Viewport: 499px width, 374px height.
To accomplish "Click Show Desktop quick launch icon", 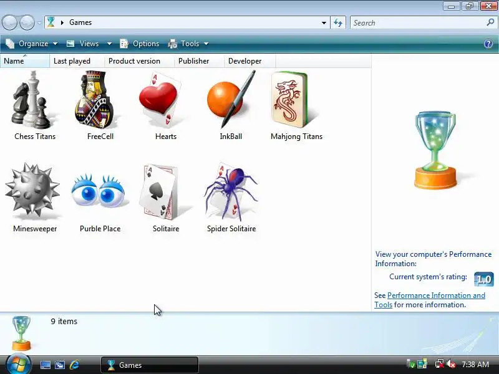I will pos(45,365).
